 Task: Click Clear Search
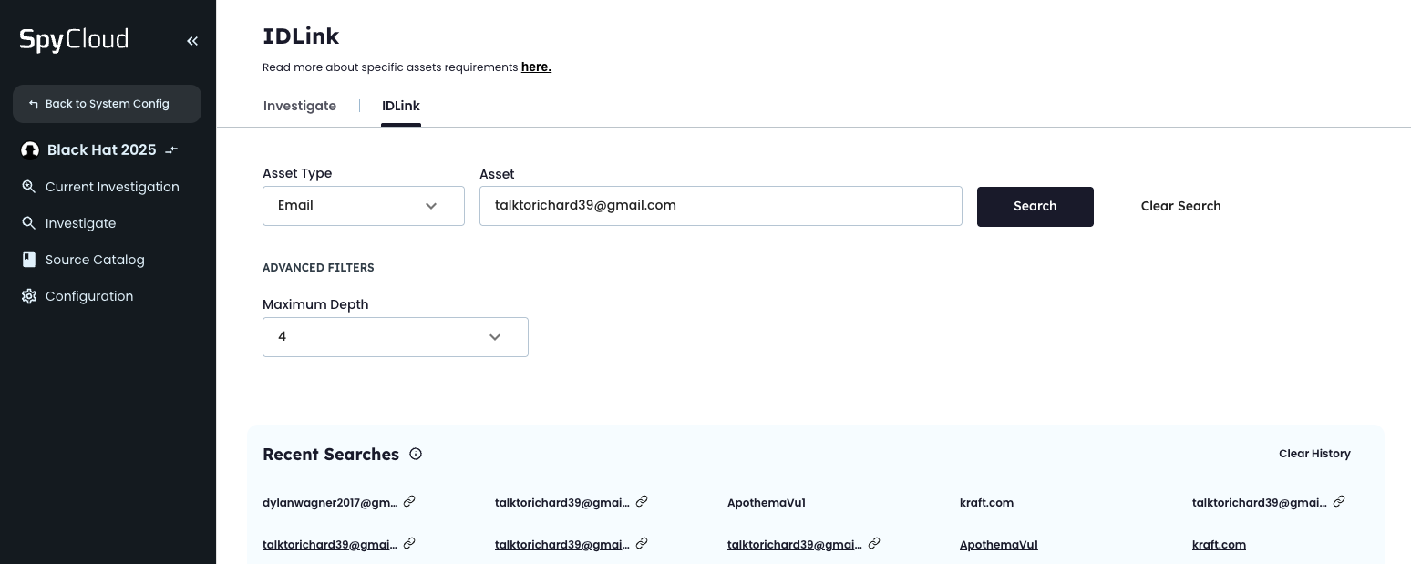pyautogui.click(x=1180, y=206)
